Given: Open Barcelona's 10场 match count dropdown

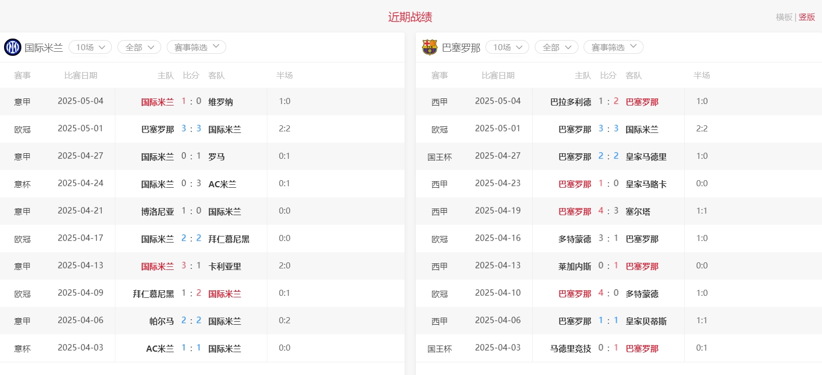Looking at the screenshot, I should [507, 47].
